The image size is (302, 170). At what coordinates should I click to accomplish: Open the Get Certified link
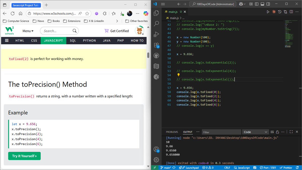(x=117, y=31)
